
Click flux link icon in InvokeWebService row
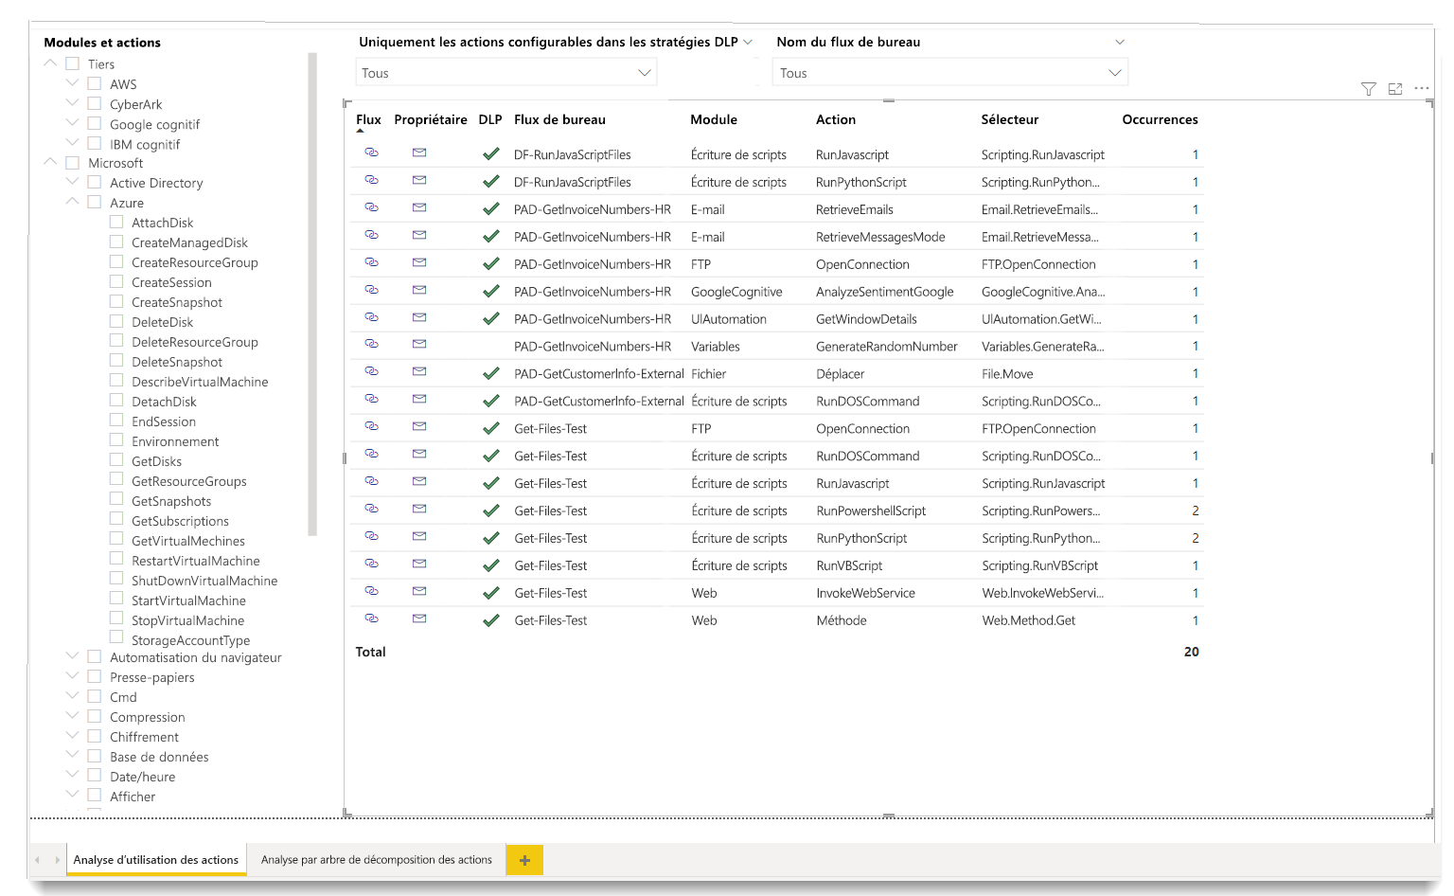[x=371, y=591]
